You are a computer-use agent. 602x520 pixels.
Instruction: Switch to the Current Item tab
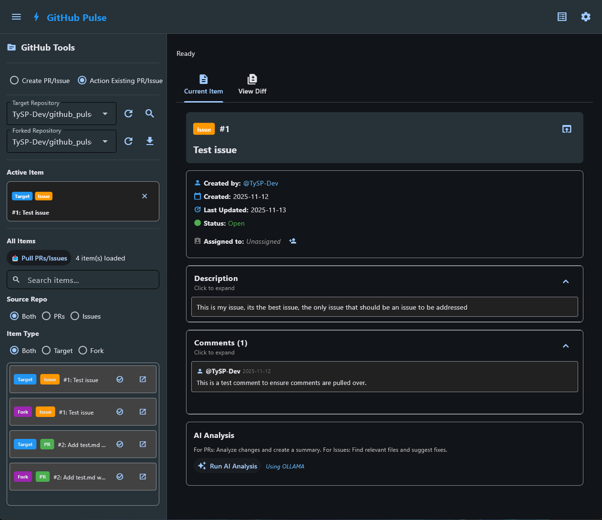pos(204,84)
